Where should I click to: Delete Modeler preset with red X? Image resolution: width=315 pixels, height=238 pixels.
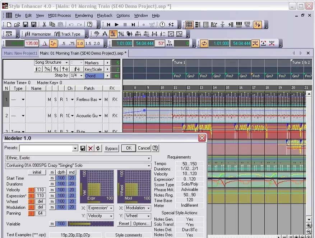[x=91, y=148]
